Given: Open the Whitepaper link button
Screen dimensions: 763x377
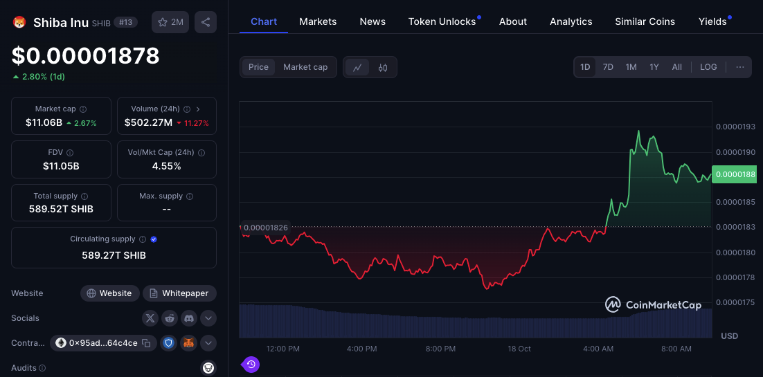Looking at the screenshot, I should point(179,293).
